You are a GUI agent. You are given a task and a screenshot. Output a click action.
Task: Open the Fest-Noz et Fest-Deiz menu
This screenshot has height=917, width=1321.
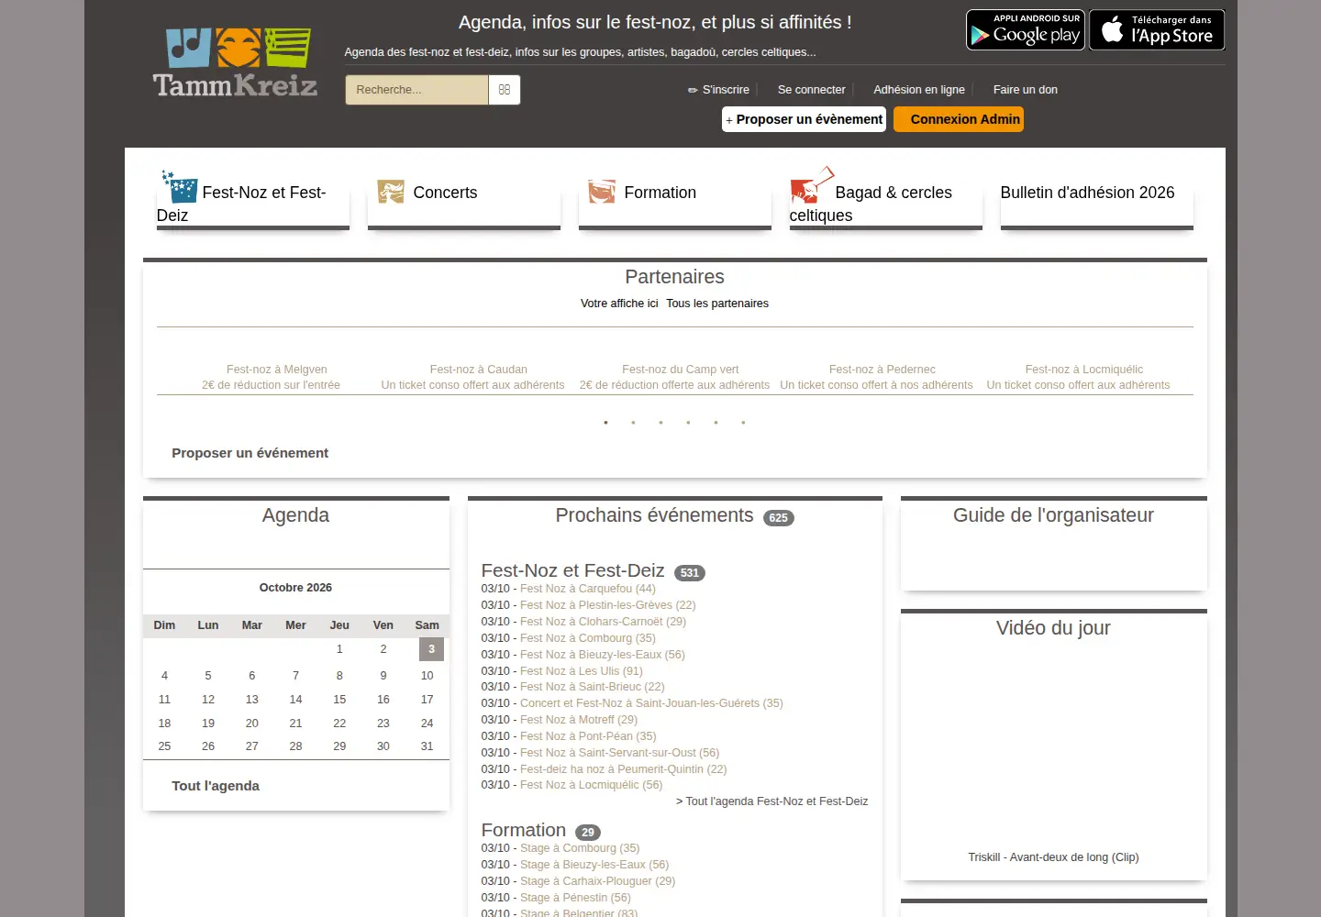coord(253,204)
